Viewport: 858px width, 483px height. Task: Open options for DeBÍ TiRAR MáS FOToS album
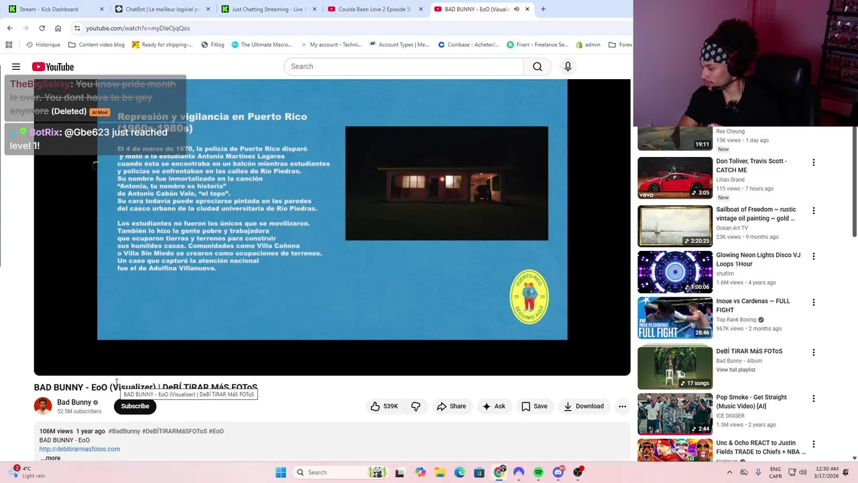tap(813, 352)
